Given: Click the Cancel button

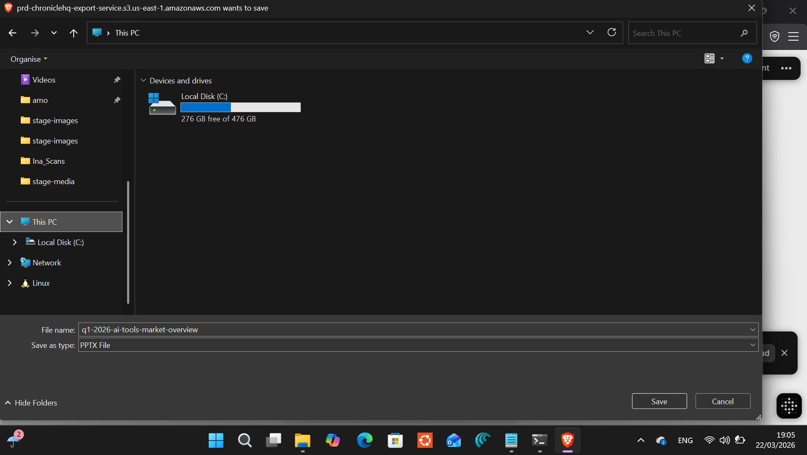Looking at the screenshot, I should (x=723, y=401).
